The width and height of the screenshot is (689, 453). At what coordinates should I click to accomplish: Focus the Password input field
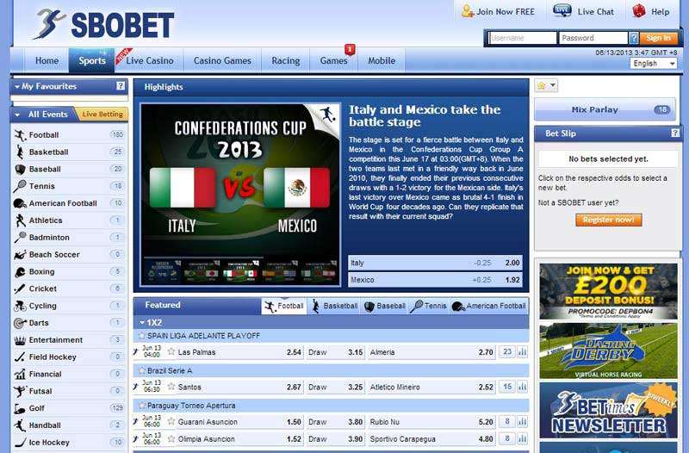(593, 38)
